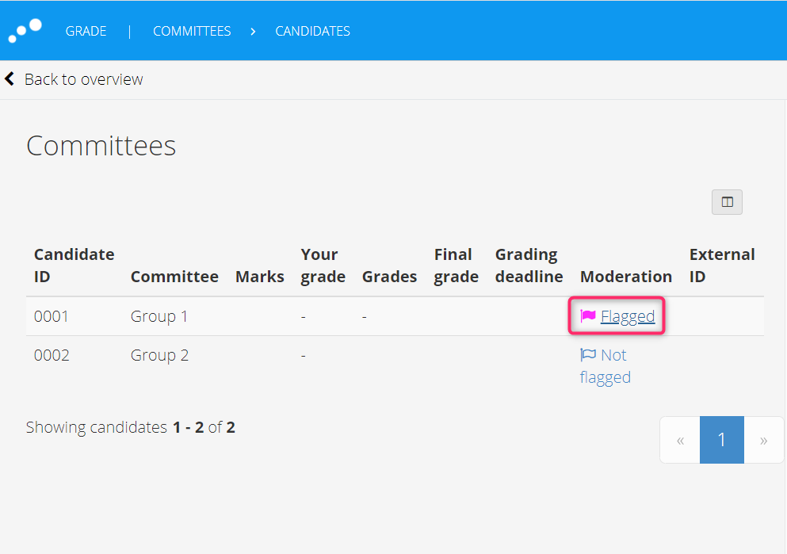Sort by the Candidate ID column header
This screenshot has width=787, height=554.
(x=74, y=266)
